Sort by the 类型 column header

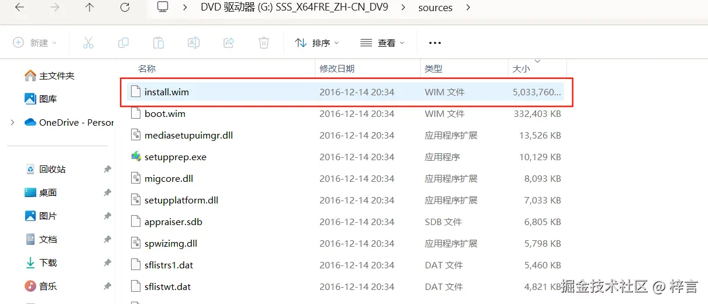[434, 68]
